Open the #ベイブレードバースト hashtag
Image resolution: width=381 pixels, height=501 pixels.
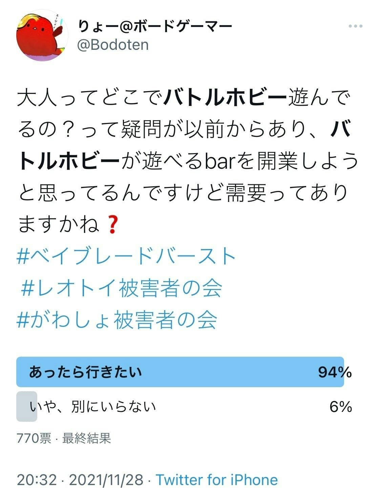pos(126,257)
